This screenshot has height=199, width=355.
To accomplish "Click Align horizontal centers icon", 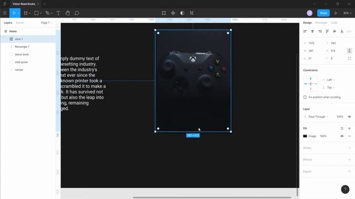I will pos(312,32).
